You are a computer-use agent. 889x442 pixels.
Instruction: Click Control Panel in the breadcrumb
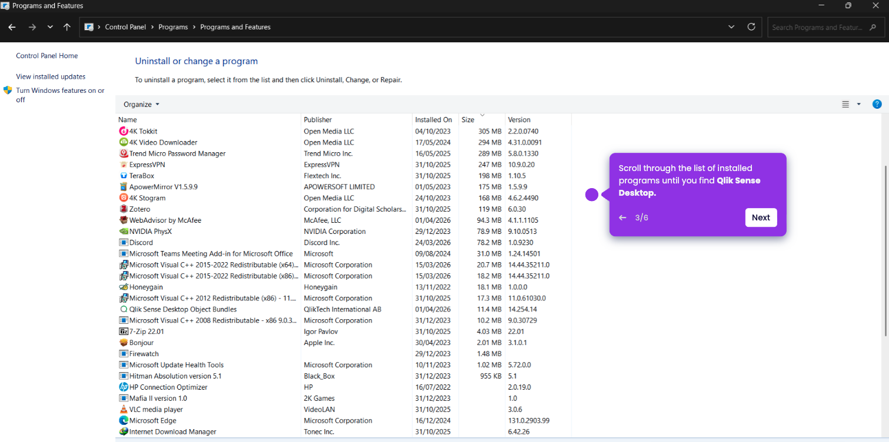(x=125, y=27)
